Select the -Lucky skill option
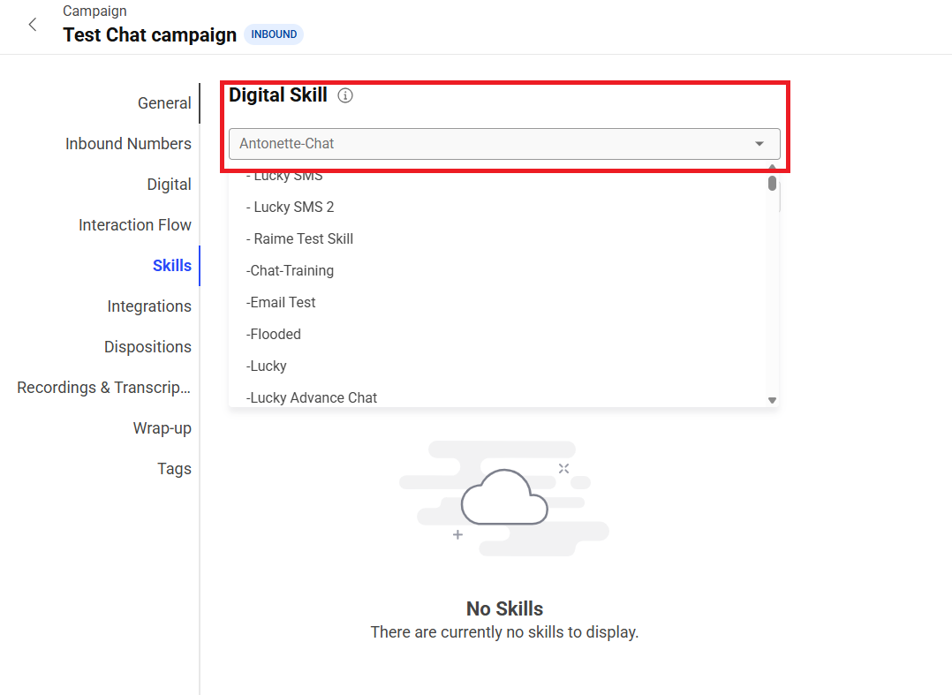Screen dimensions: 952x695 503,366
